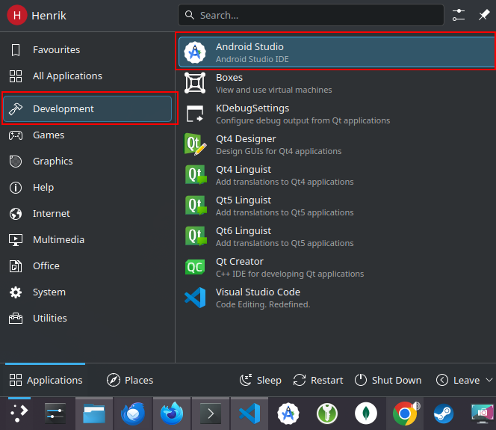Click into the Search field
The image size is (496, 430).
pyautogui.click(x=311, y=15)
